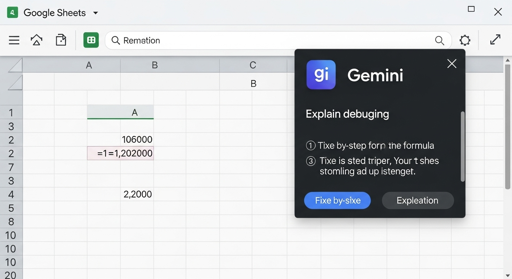Select row header 4

click(x=11, y=194)
